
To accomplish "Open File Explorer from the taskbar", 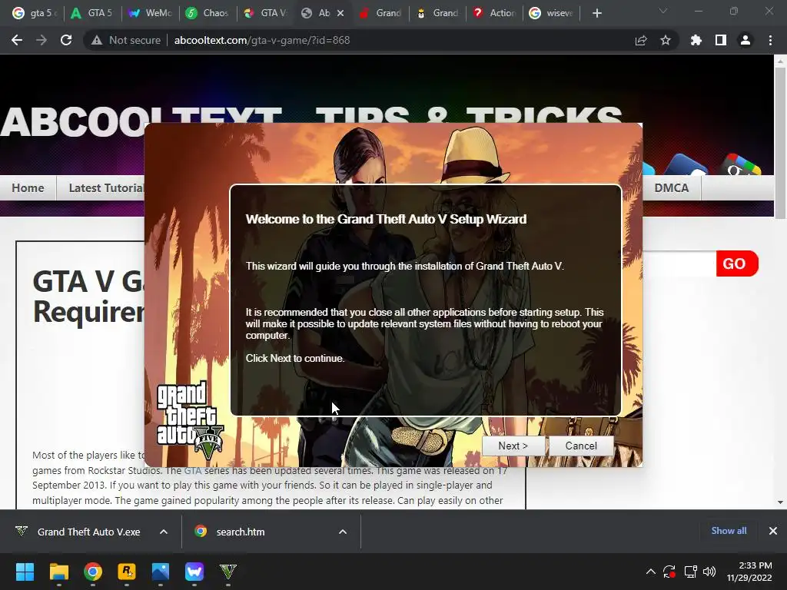I will pos(58,572).
